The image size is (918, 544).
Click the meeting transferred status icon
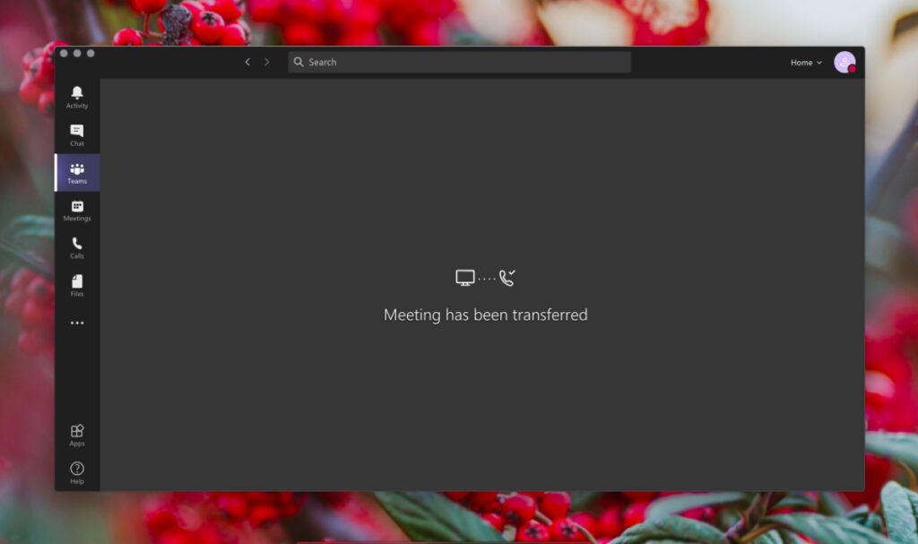pos(484,276)
